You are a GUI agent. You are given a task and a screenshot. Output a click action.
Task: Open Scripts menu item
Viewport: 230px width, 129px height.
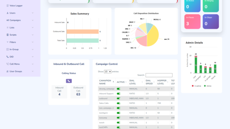tap(13, 35)
